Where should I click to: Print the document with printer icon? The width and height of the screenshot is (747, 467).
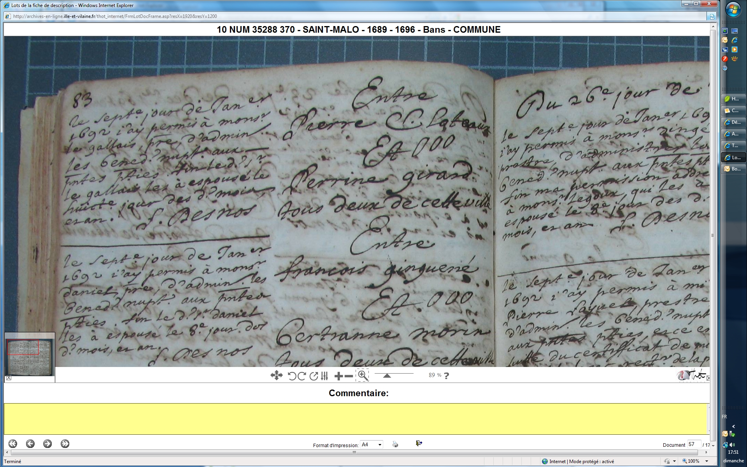[x=395, y=444]
